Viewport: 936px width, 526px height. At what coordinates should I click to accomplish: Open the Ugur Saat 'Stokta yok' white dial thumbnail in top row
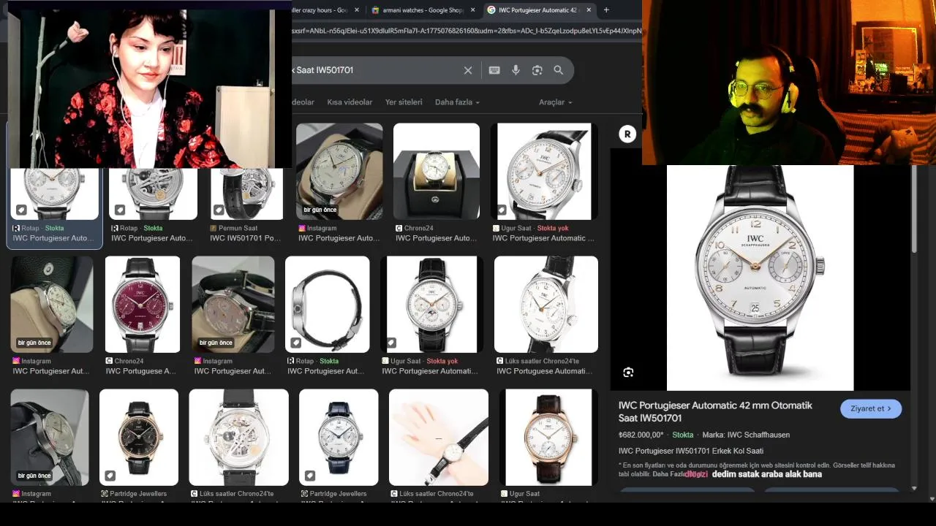(544, 172)
